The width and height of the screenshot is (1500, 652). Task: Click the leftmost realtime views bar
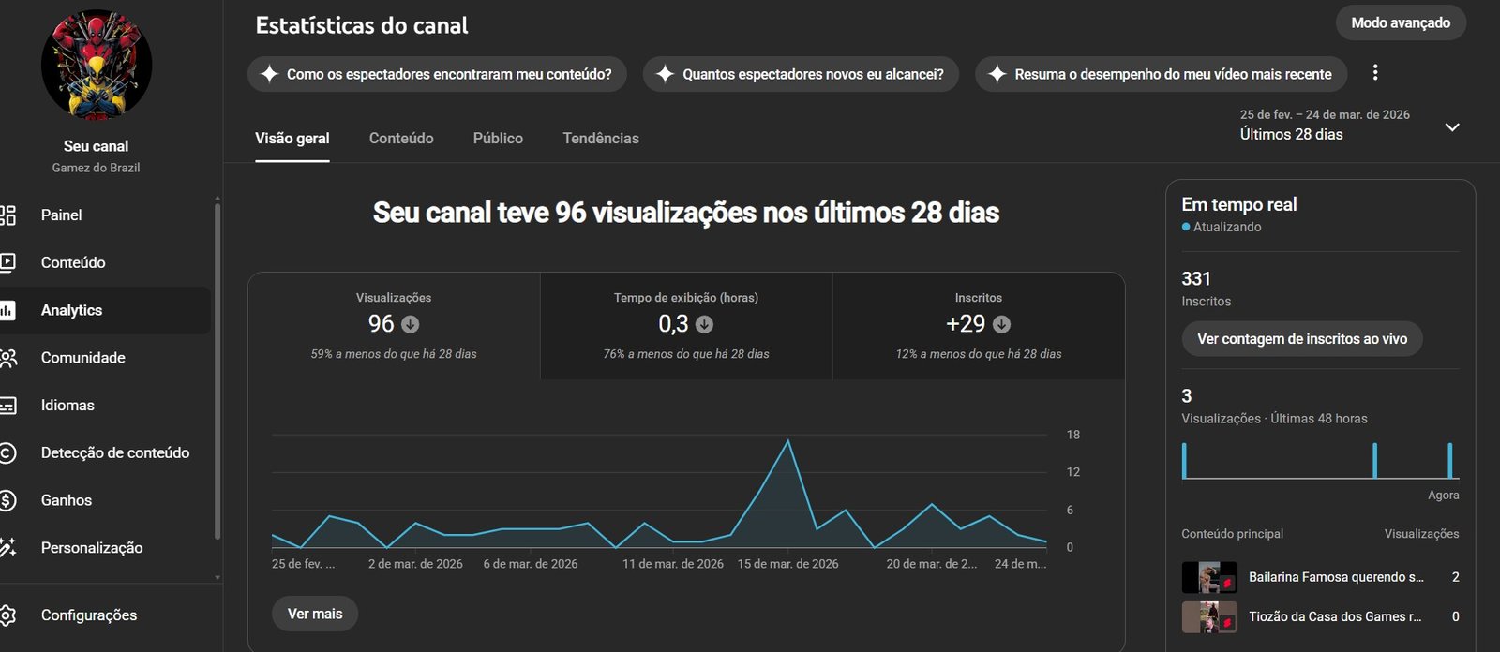pos(1185,461)
